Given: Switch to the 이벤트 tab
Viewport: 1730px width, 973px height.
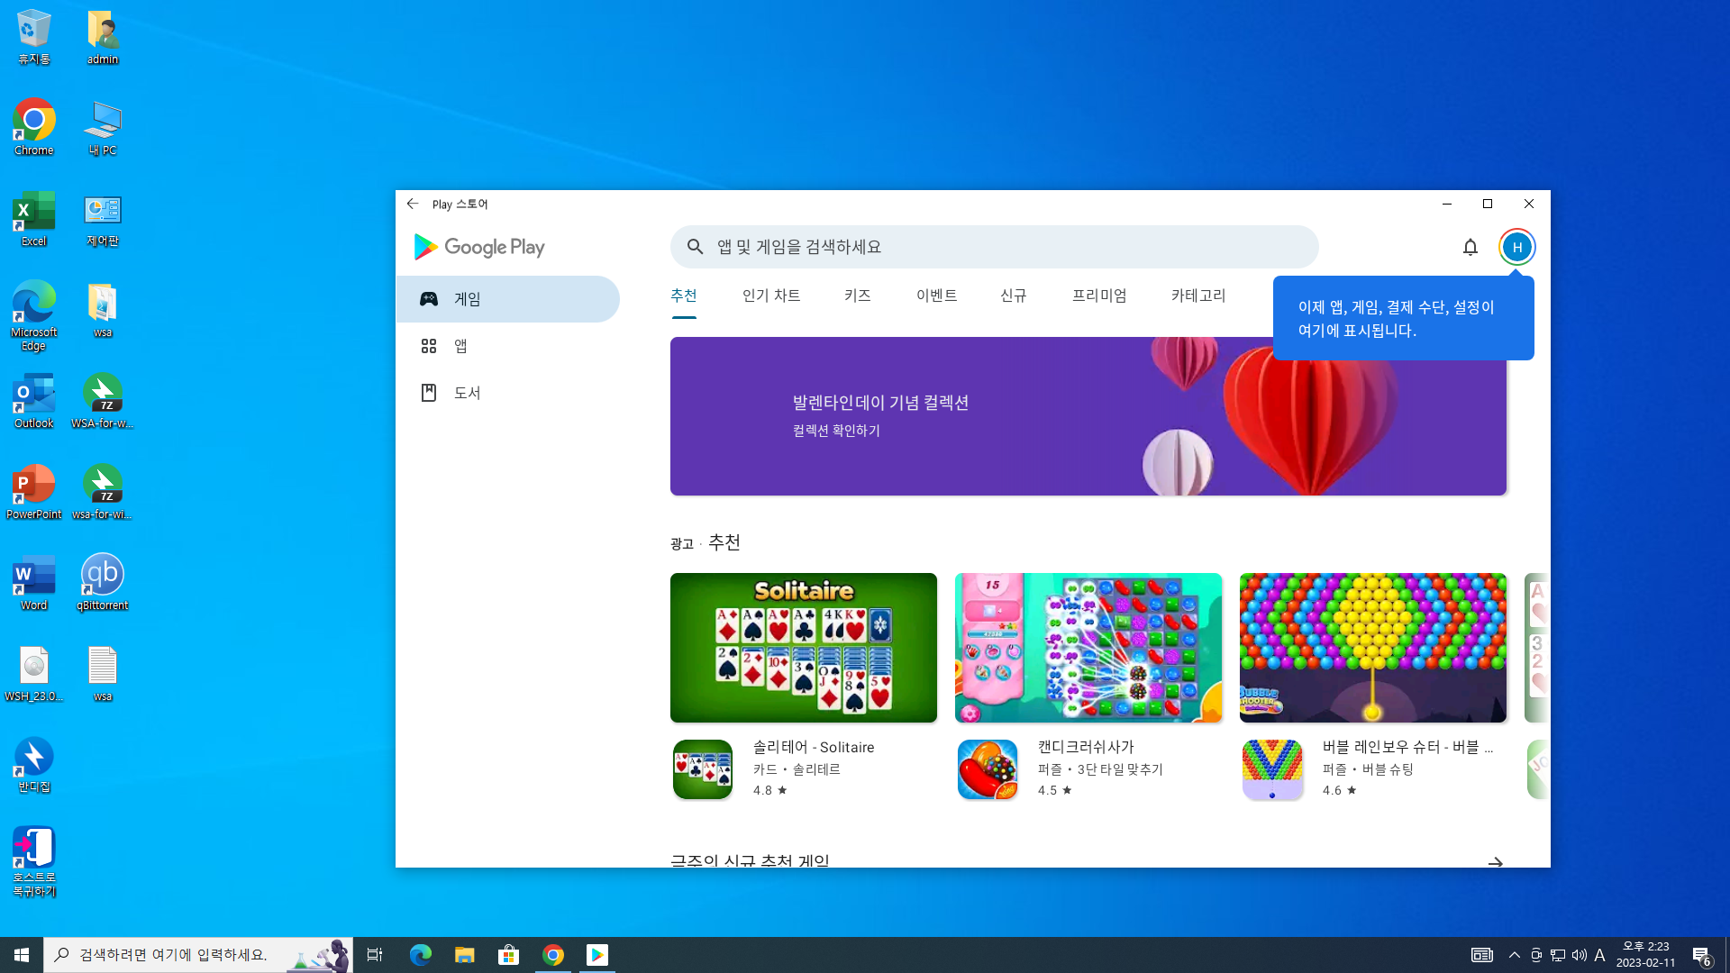Looking at the screenshot, I should pos(937,296).
